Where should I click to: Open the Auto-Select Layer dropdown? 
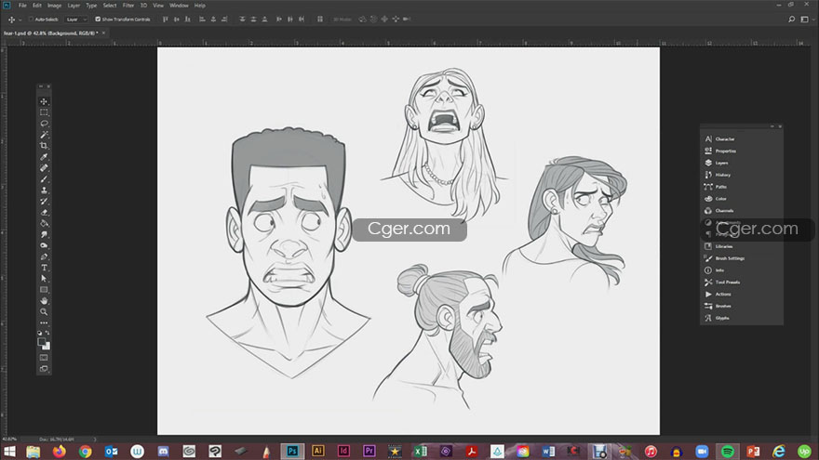pos(75,20)
